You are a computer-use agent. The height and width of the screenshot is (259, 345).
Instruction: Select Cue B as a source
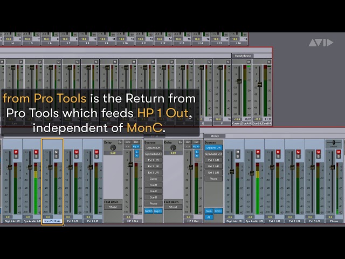point(153,185)
